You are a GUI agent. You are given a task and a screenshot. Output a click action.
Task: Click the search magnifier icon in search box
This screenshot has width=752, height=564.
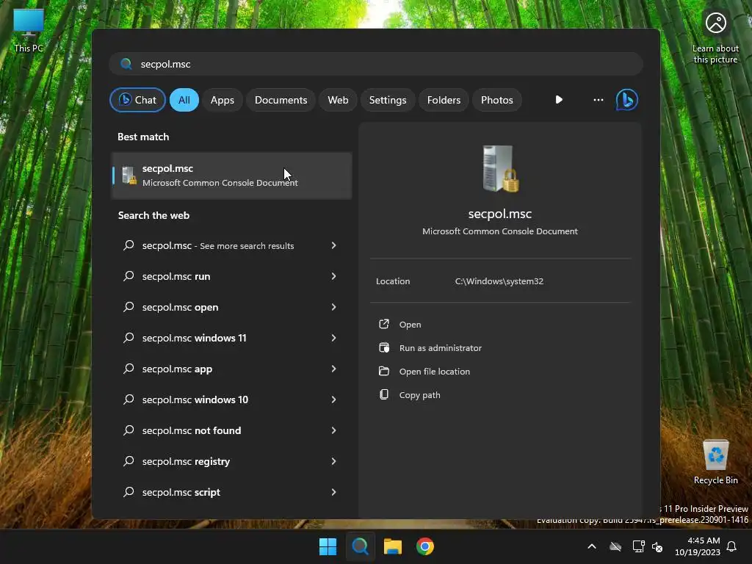point(126,64)
